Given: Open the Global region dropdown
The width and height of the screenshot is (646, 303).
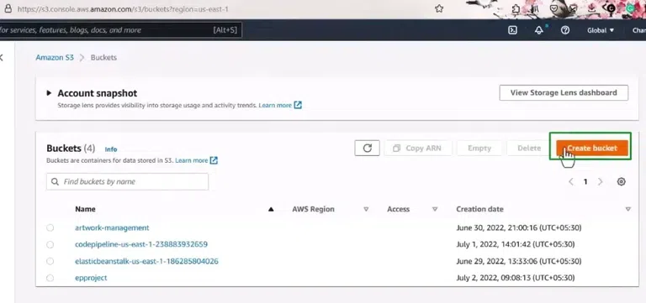Looking at the screenshot, I should click(601, 30).
